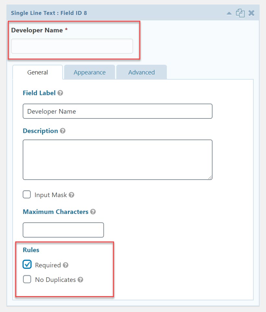Click the 'Single Line Text : Field ID 8' header
This screenshot has width=266, height=312.
(49, 13)
